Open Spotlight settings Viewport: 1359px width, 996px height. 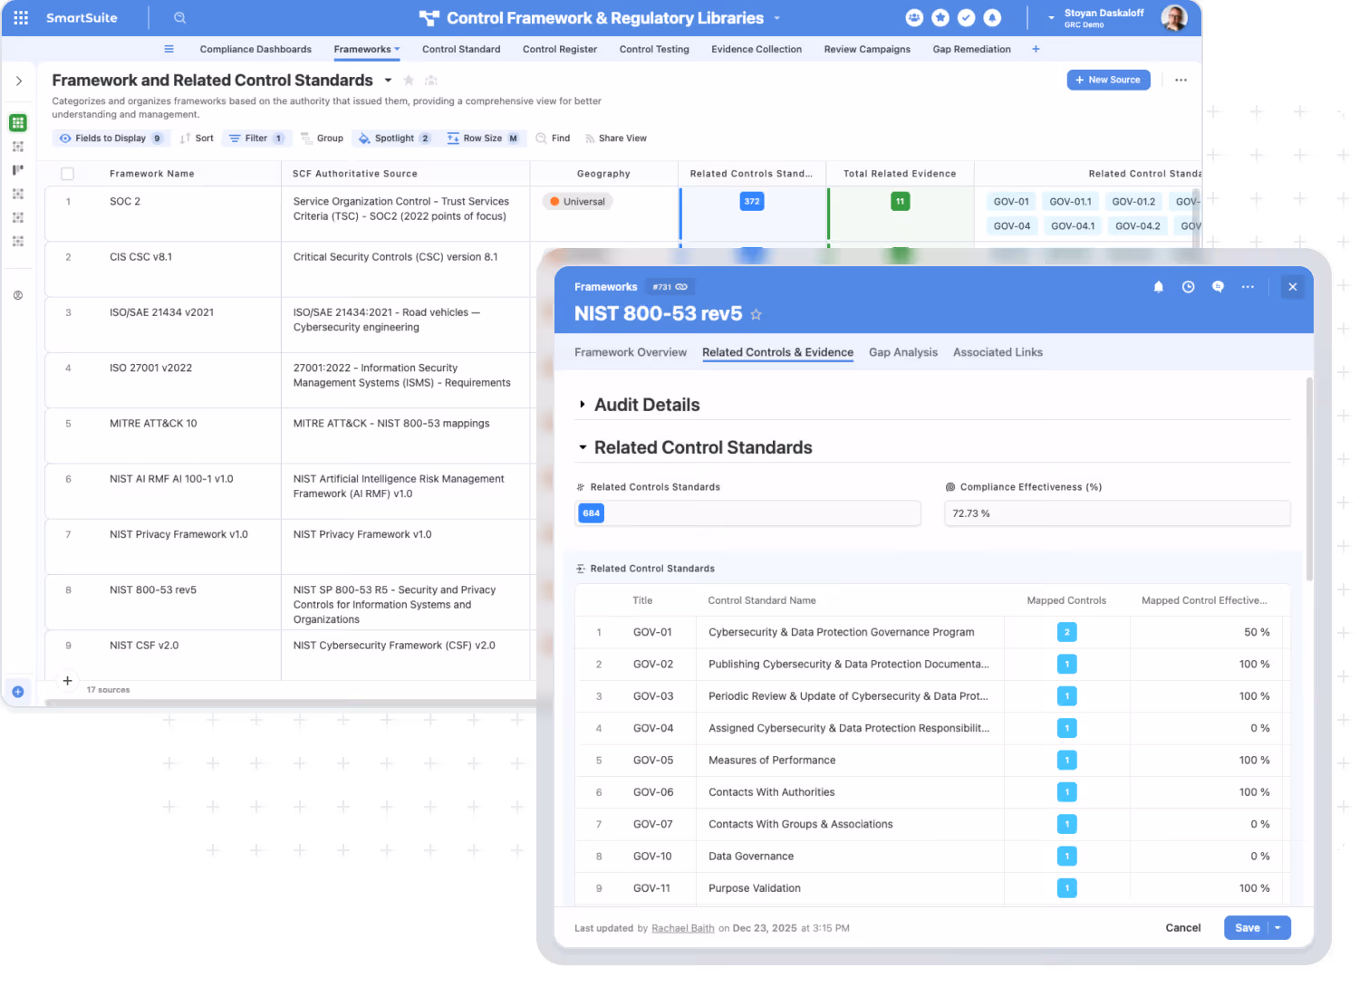tap(395, 139)
